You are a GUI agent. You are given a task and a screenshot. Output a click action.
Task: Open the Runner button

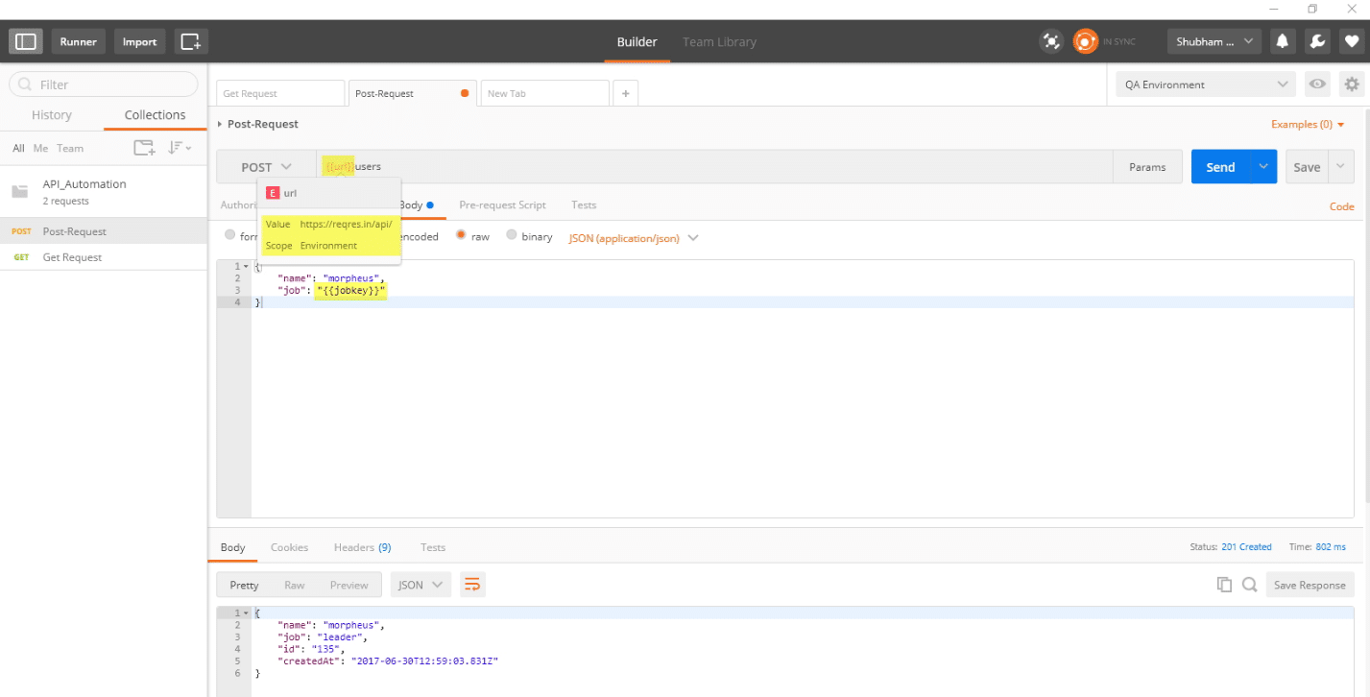coord(79,41)
